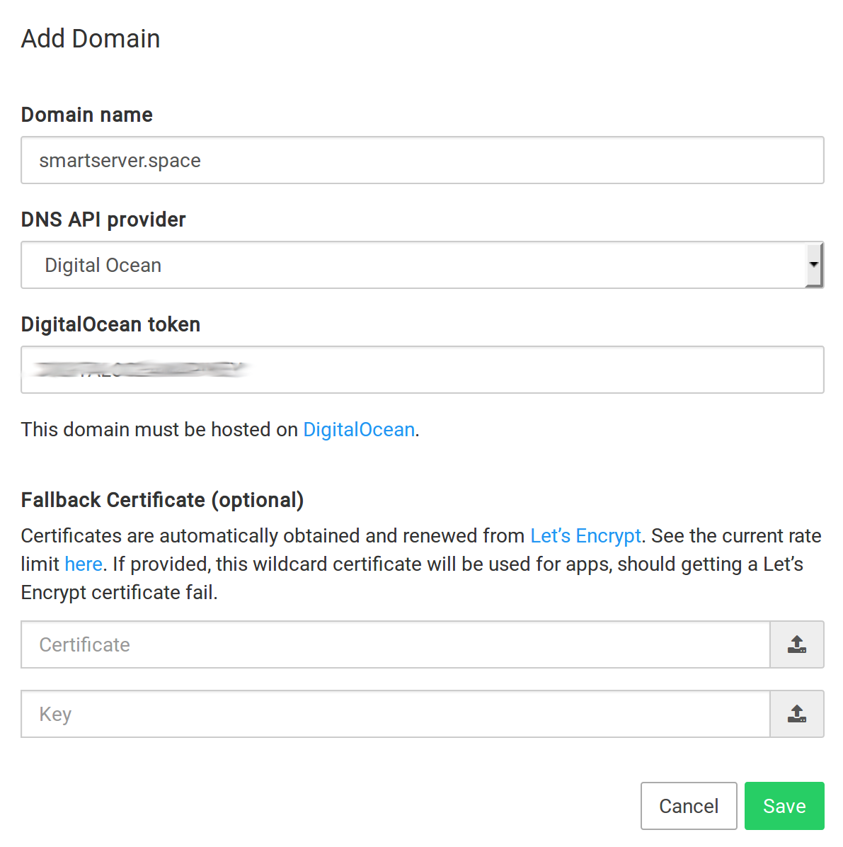Click the 'DigitalOcean token' label
This screenshot has width=843, height=847.
[x=110, y=324]
